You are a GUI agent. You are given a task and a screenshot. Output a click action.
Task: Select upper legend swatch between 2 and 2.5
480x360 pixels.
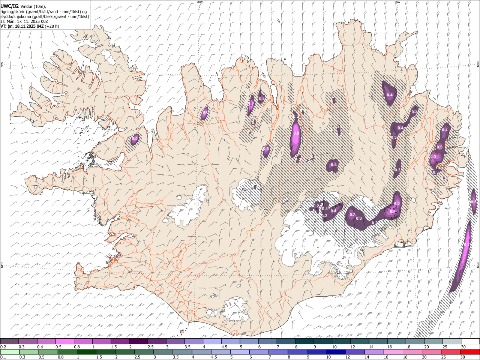(138, 341)
